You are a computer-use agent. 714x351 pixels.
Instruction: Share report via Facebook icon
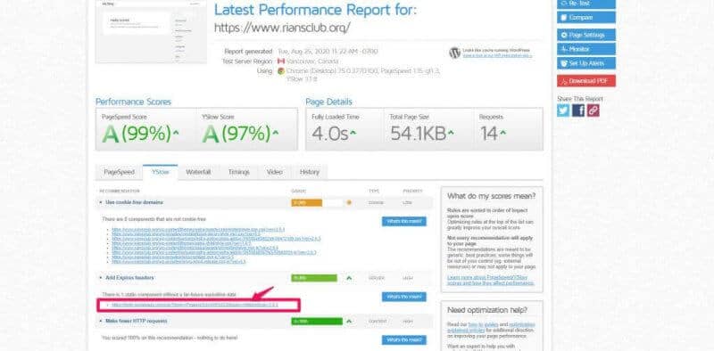pyautogui.click(x=578, y=110)
